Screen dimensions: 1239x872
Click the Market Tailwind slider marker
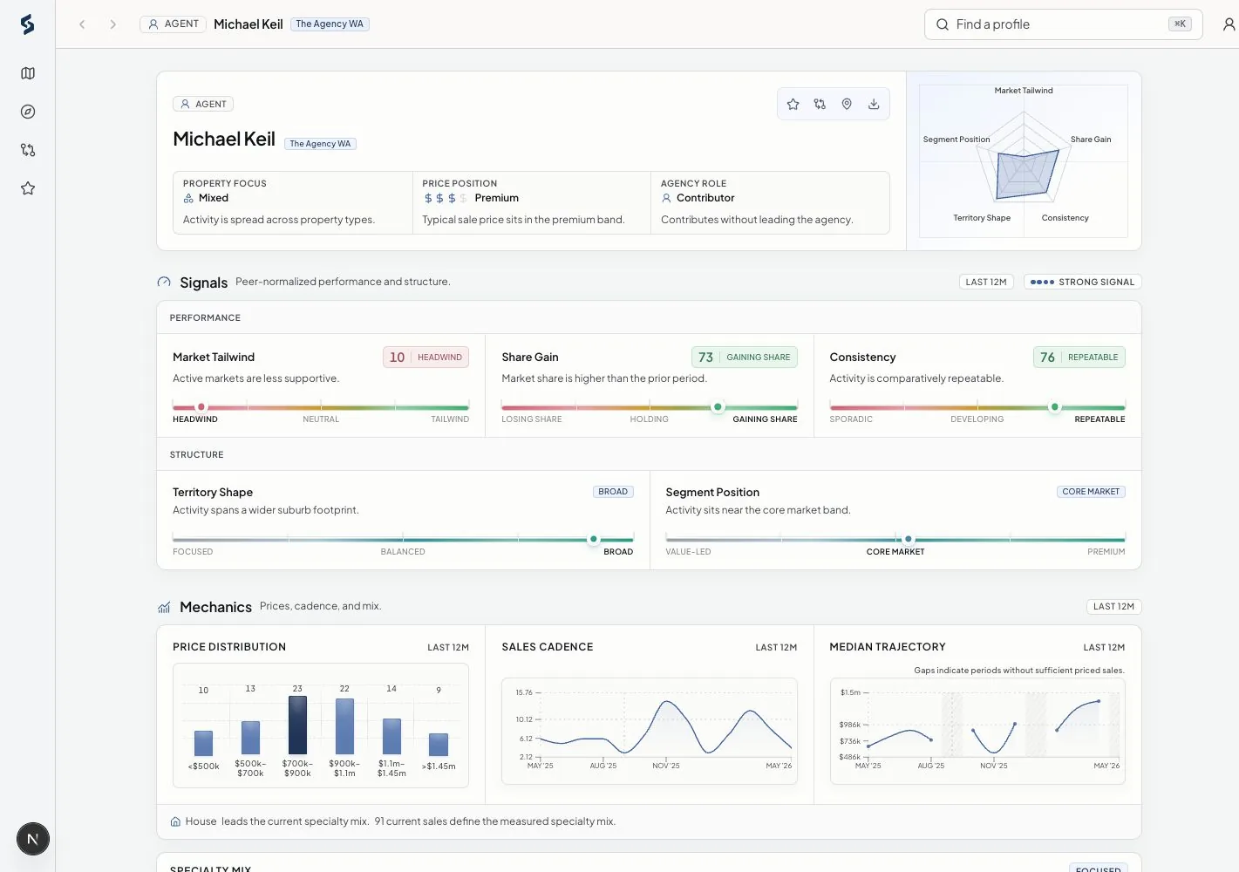point(201,407)
